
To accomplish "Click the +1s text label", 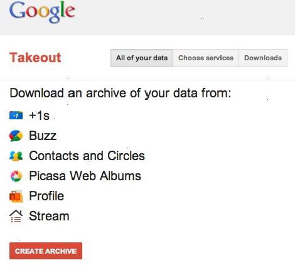I will tap(39, 116).
